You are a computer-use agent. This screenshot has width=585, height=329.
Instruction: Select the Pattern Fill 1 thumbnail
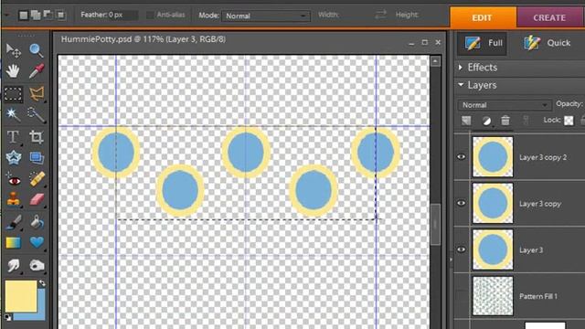tap(493, 296)
